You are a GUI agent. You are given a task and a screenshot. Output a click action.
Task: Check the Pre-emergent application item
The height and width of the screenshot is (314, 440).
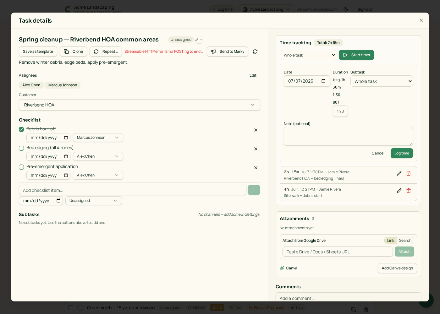(21, 167)
